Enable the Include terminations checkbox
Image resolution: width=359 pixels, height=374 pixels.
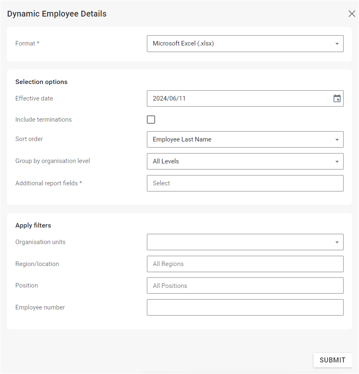(151, 120)
